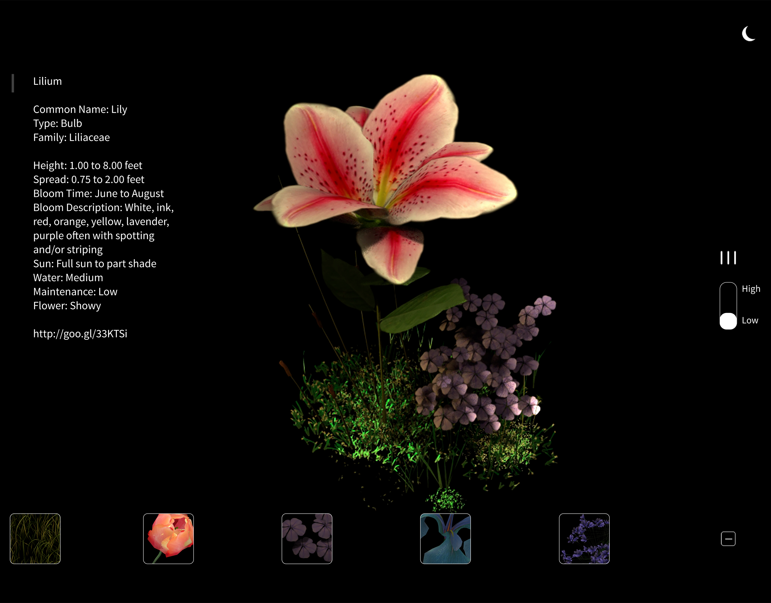Select the blue iris thumbnail

[445, 539]
